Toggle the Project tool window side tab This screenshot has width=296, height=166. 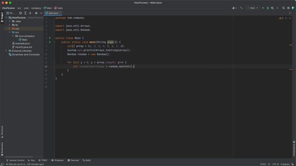[x=2, y=17]
